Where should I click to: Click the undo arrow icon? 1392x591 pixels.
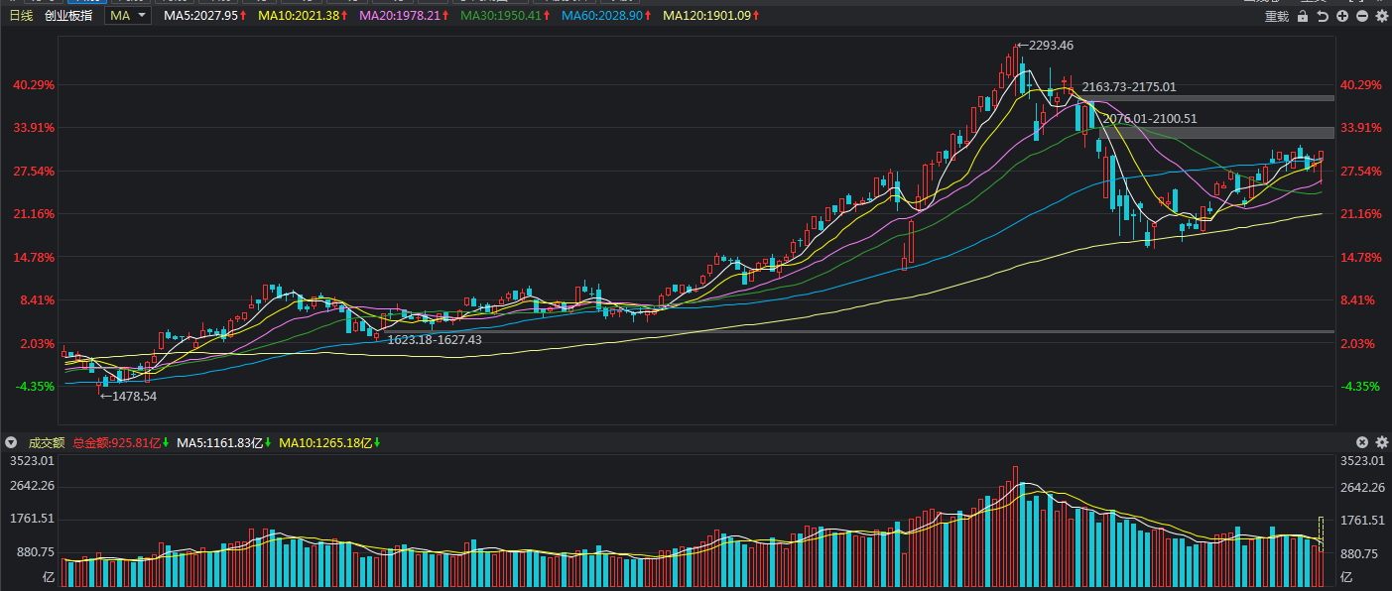pyautogui.click(x=1323, y=16)
